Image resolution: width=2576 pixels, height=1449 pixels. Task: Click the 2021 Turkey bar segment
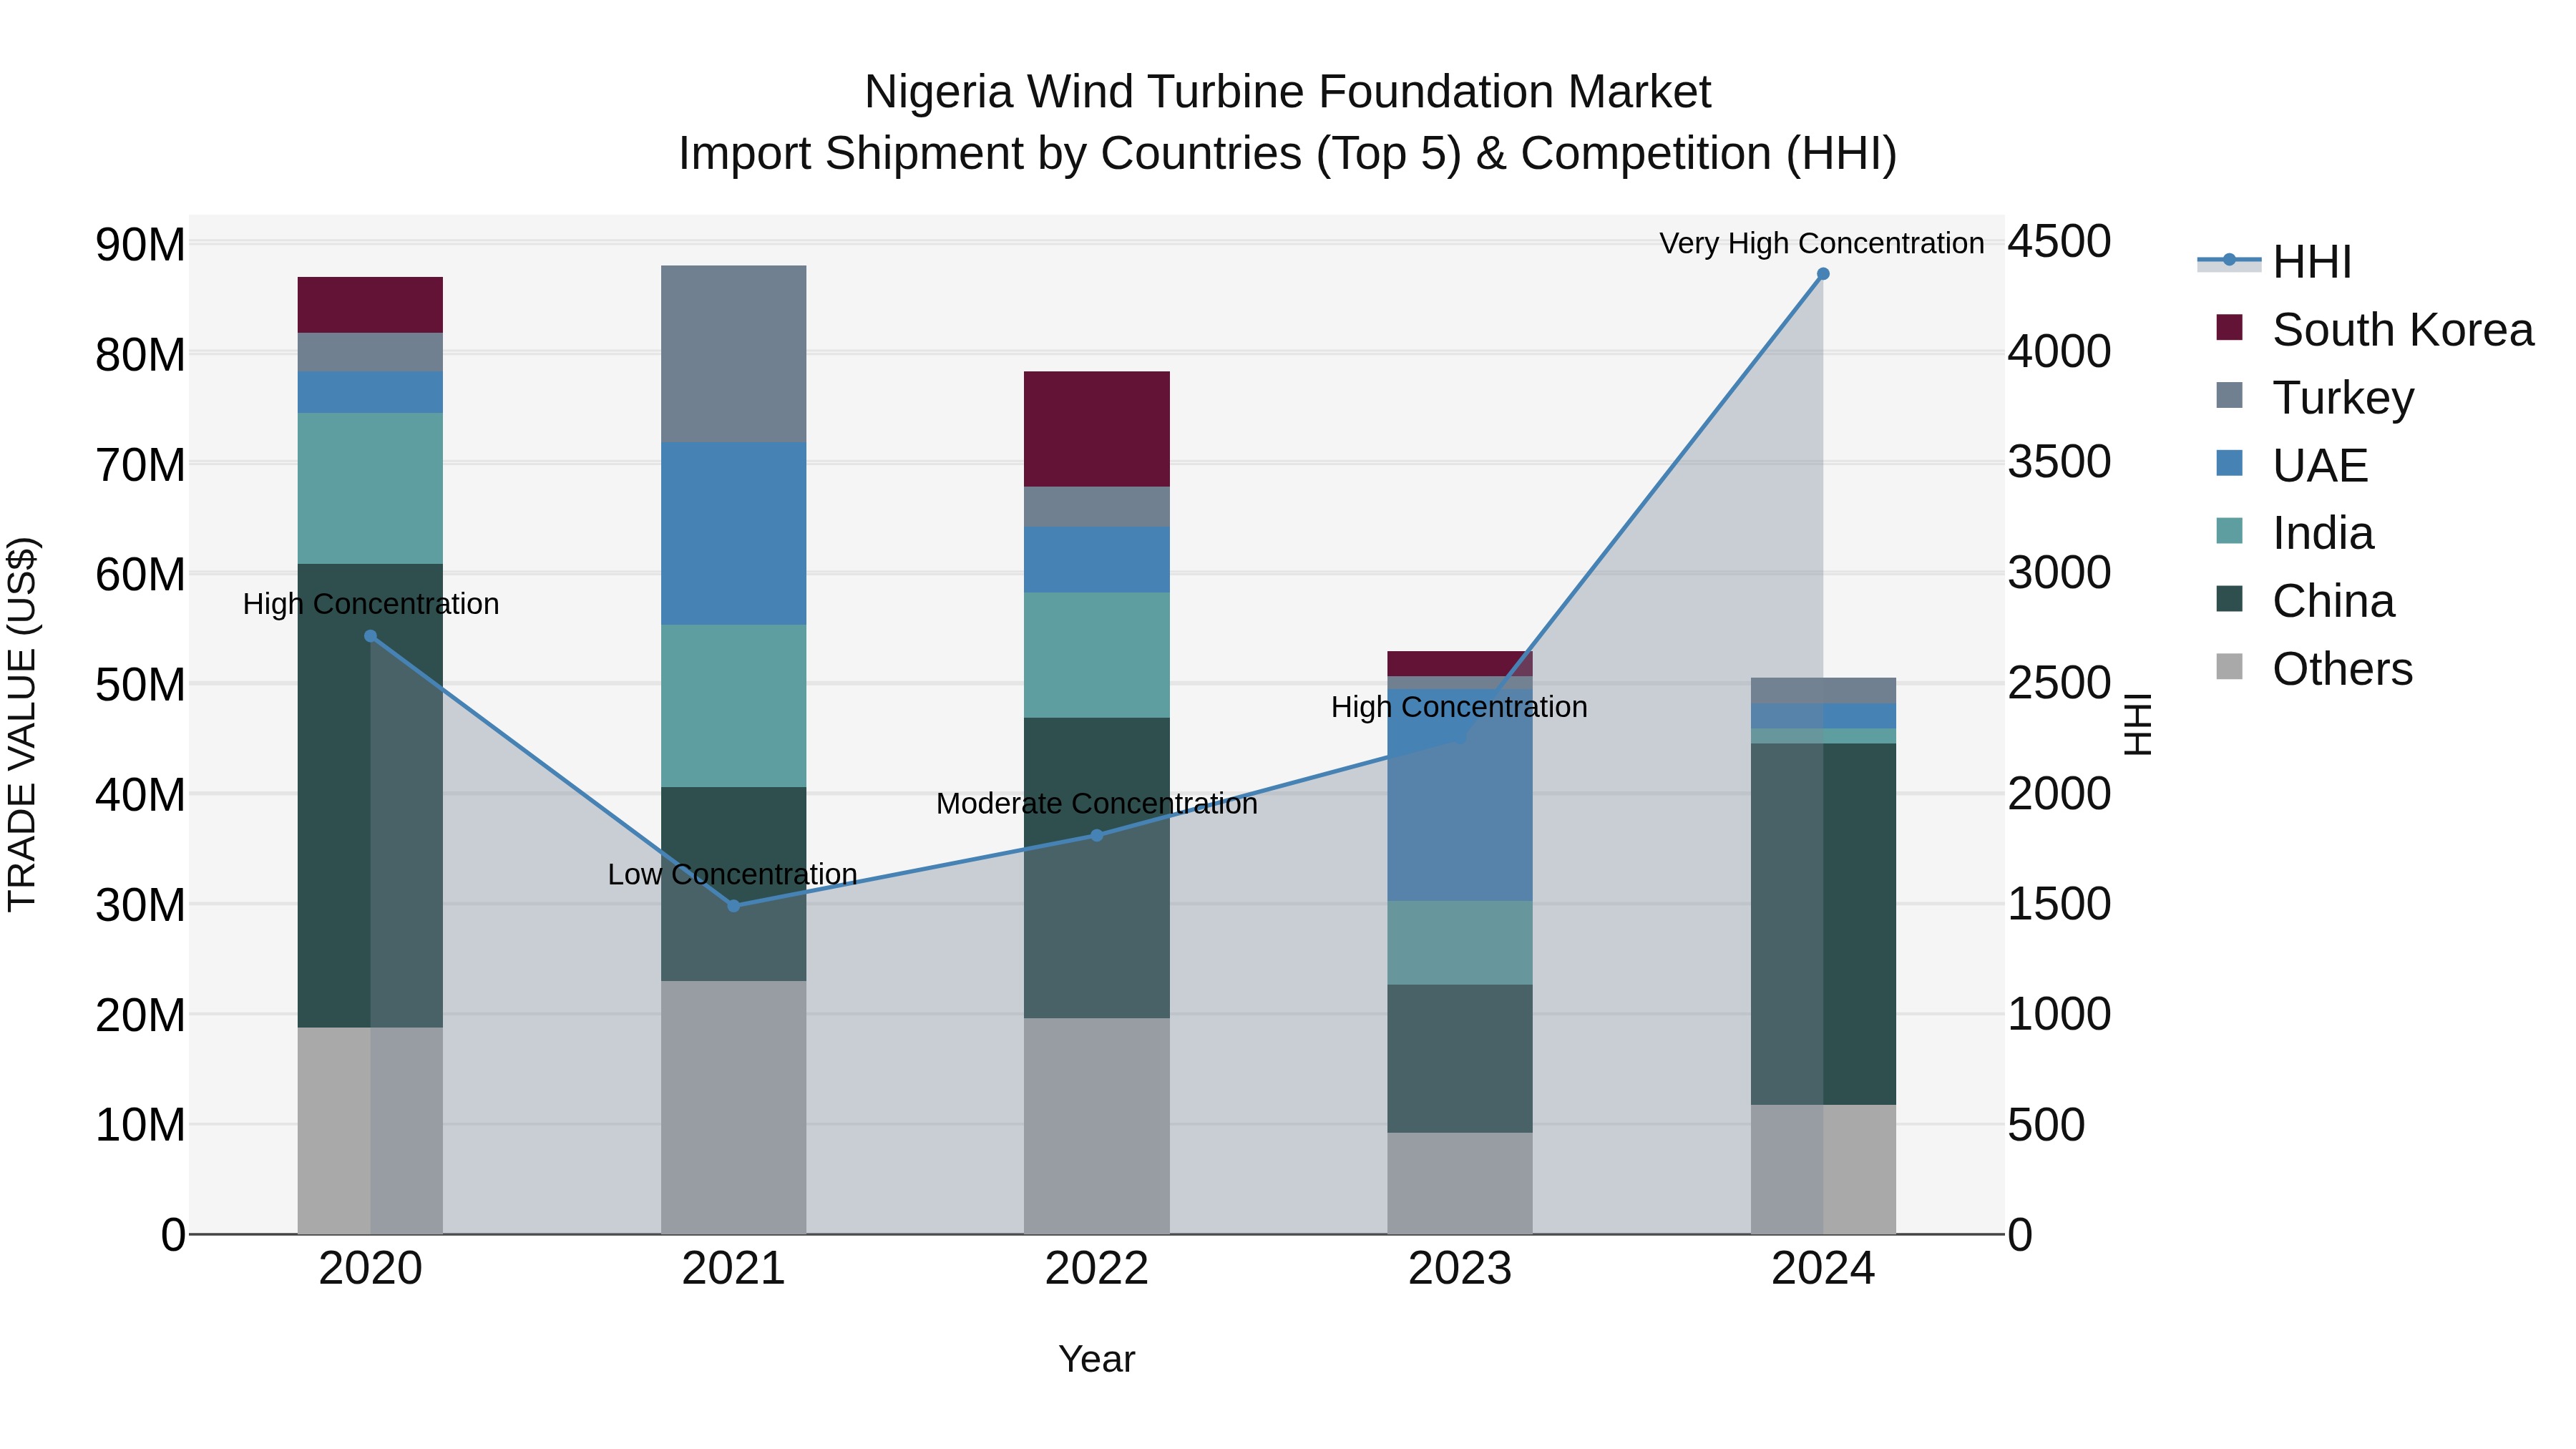[733, 354]
